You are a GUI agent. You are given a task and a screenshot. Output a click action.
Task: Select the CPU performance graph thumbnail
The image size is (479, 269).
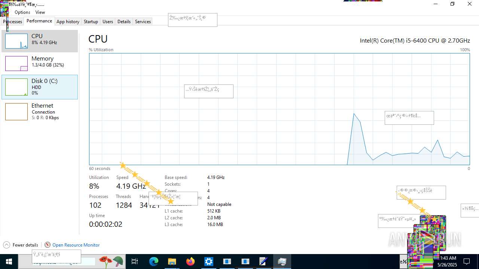[x=16, y=41]
